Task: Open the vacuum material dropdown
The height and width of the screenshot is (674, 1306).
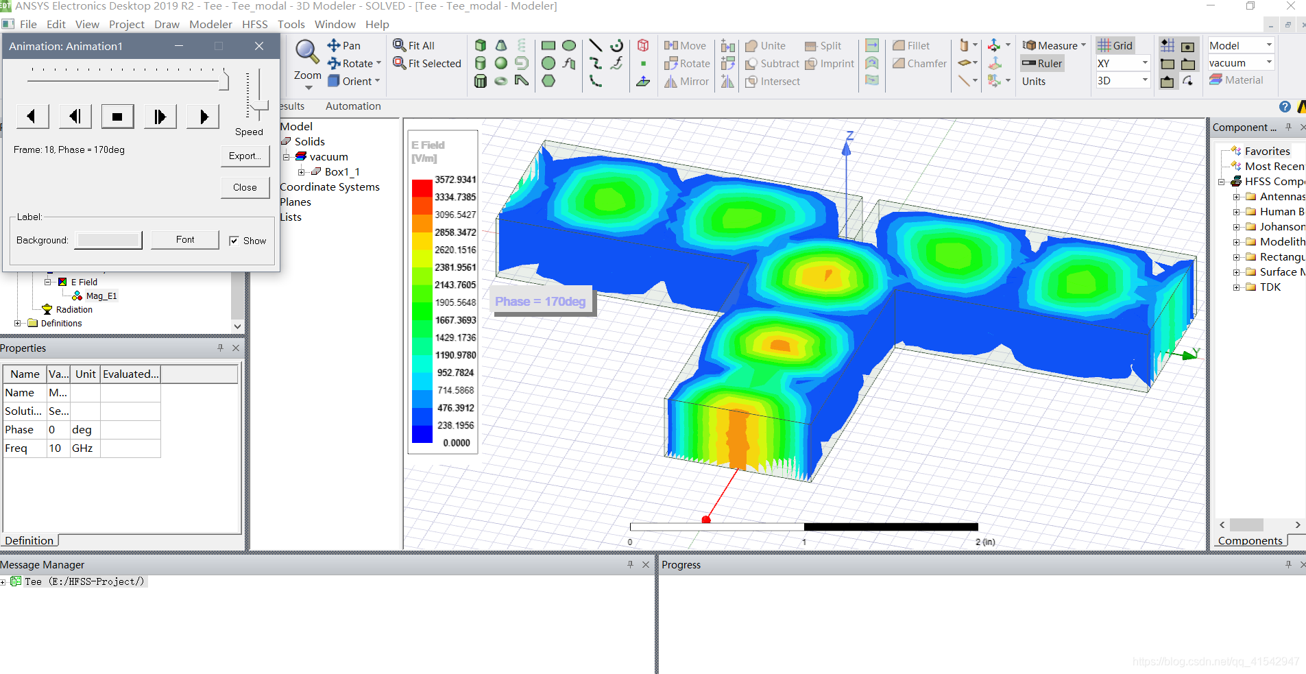Action: click(x=1269, y=62)
